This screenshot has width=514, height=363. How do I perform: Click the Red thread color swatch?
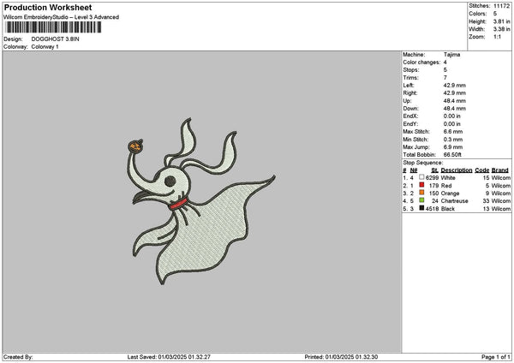(x=421, y=185)
